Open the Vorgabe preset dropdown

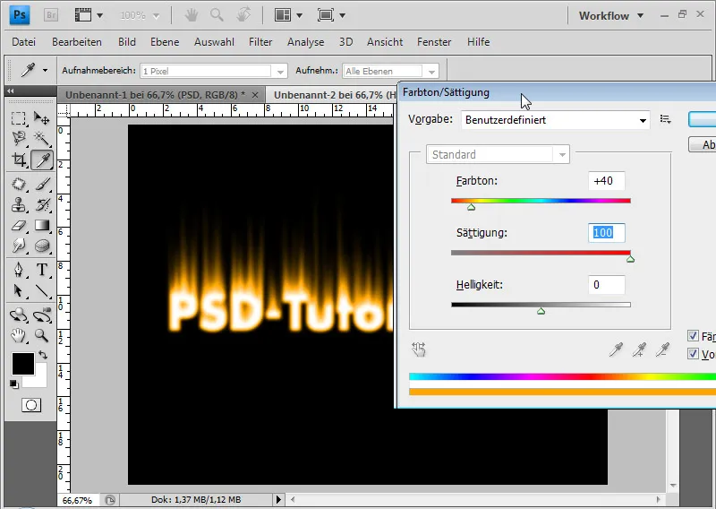(x=555, y=119)
